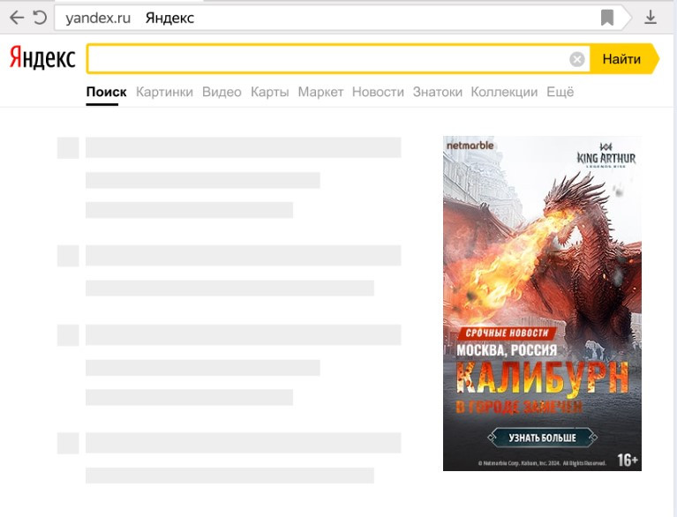Reload the page with the refresh icon
The width and height of the screenshot is (677, 517).
tap(40, 18)
